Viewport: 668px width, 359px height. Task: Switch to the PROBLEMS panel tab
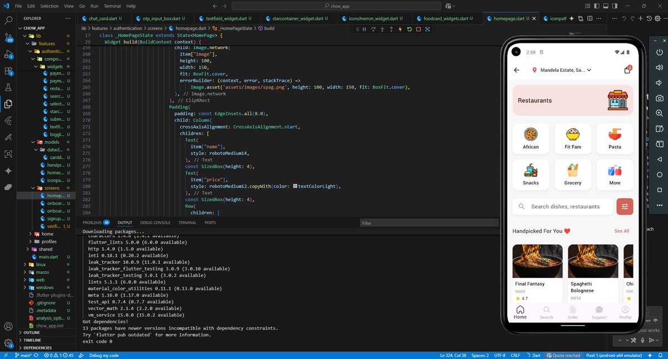click(x=96, y=223)
